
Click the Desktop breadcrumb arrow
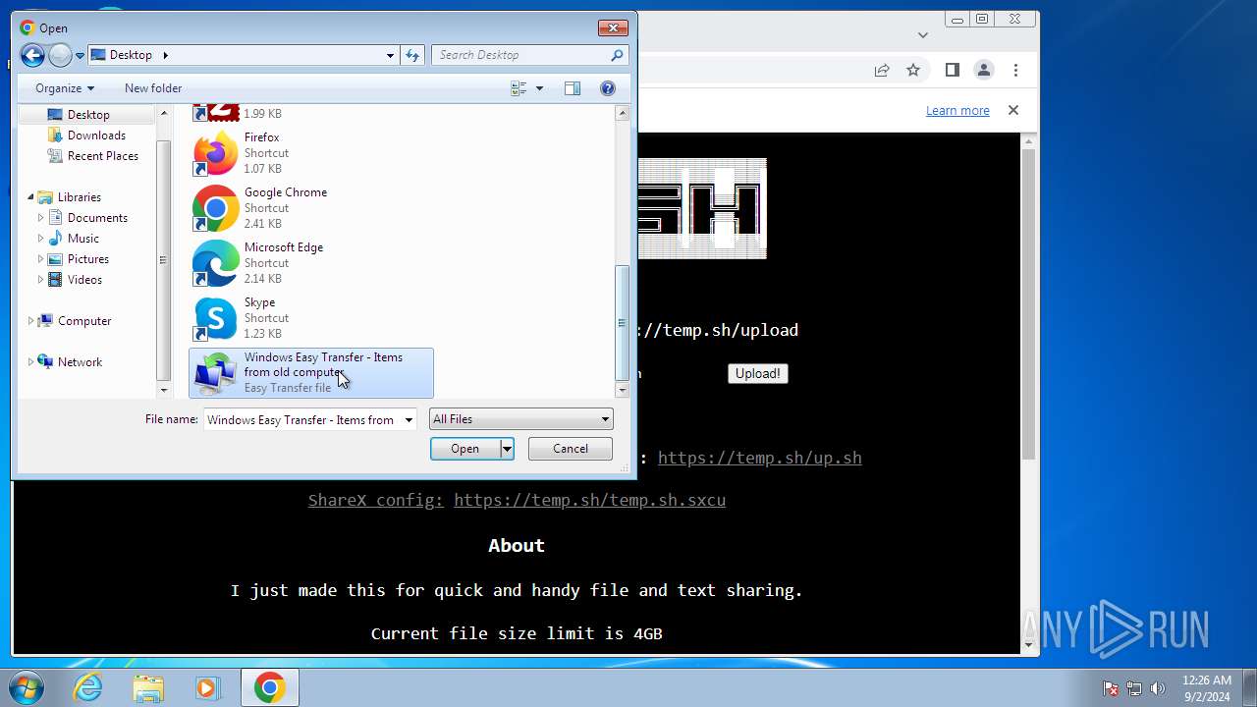[x=165, y=55]
